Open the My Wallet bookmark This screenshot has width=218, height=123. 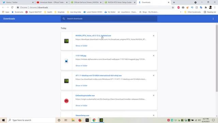point(110,12)
